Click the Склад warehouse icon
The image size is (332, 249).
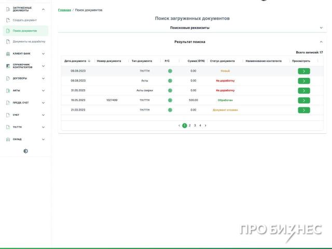tap(8, 139)
